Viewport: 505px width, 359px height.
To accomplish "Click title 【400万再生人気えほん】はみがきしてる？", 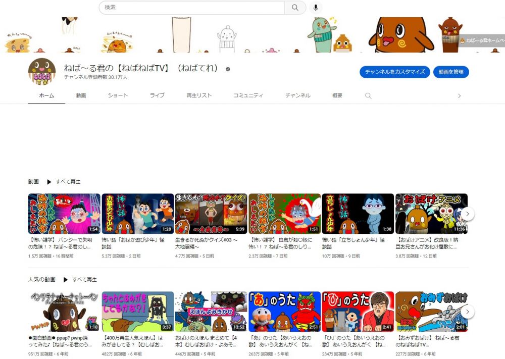I will click(x=133, y=341).
